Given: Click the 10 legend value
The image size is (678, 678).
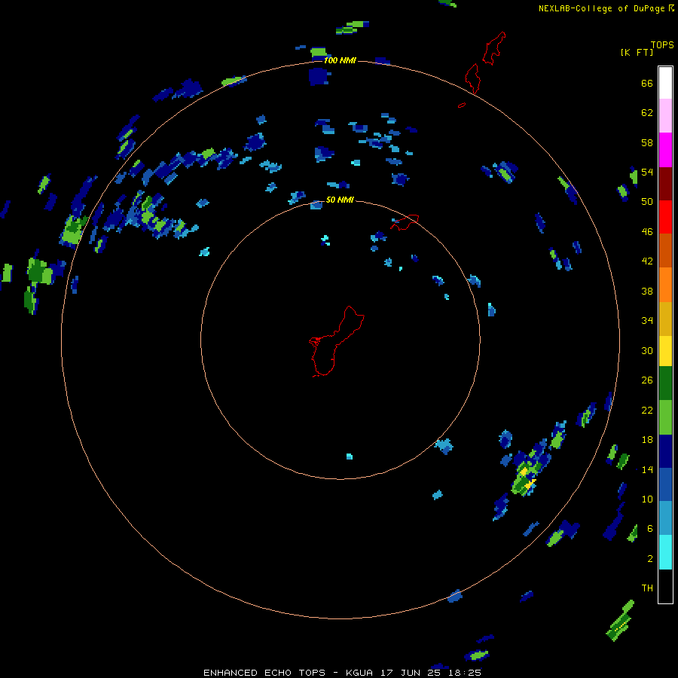Looking at the screenshot, I should (647, 499).
